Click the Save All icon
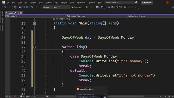The width and height of the screenshot is (174, 98). pyautogui.click(x=27, y=7)
